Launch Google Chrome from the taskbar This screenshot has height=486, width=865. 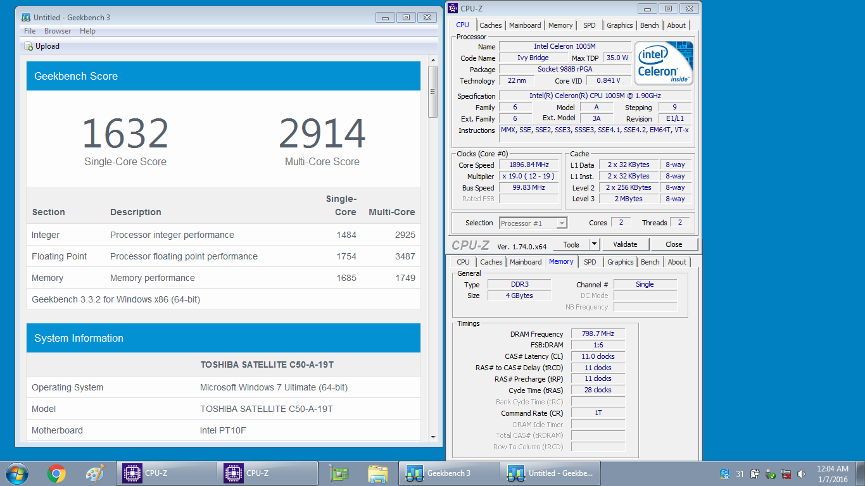(56, 473)
